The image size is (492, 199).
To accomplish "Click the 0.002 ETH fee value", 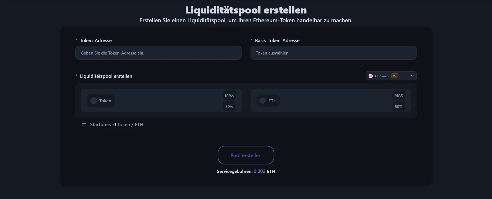I will [259, 171].
